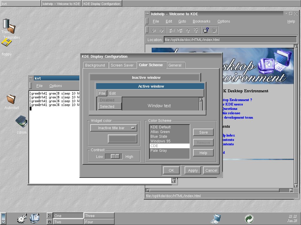Select KDE Default color scheme

click(x=170, y=127)
